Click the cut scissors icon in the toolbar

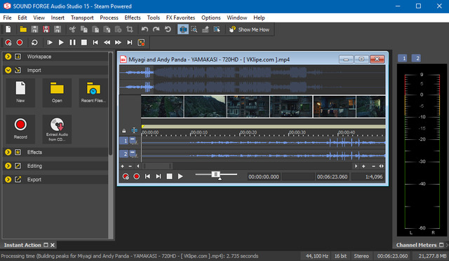[72, 29]
